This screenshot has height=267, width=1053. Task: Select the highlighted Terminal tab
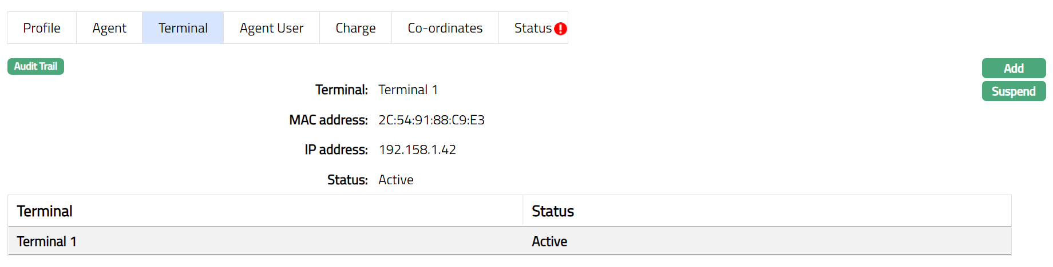point(183,28)
